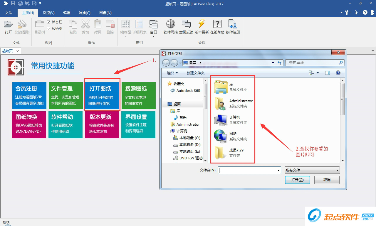Open the 文件 menu
The image size is (376, 226).
click(9, 13)
